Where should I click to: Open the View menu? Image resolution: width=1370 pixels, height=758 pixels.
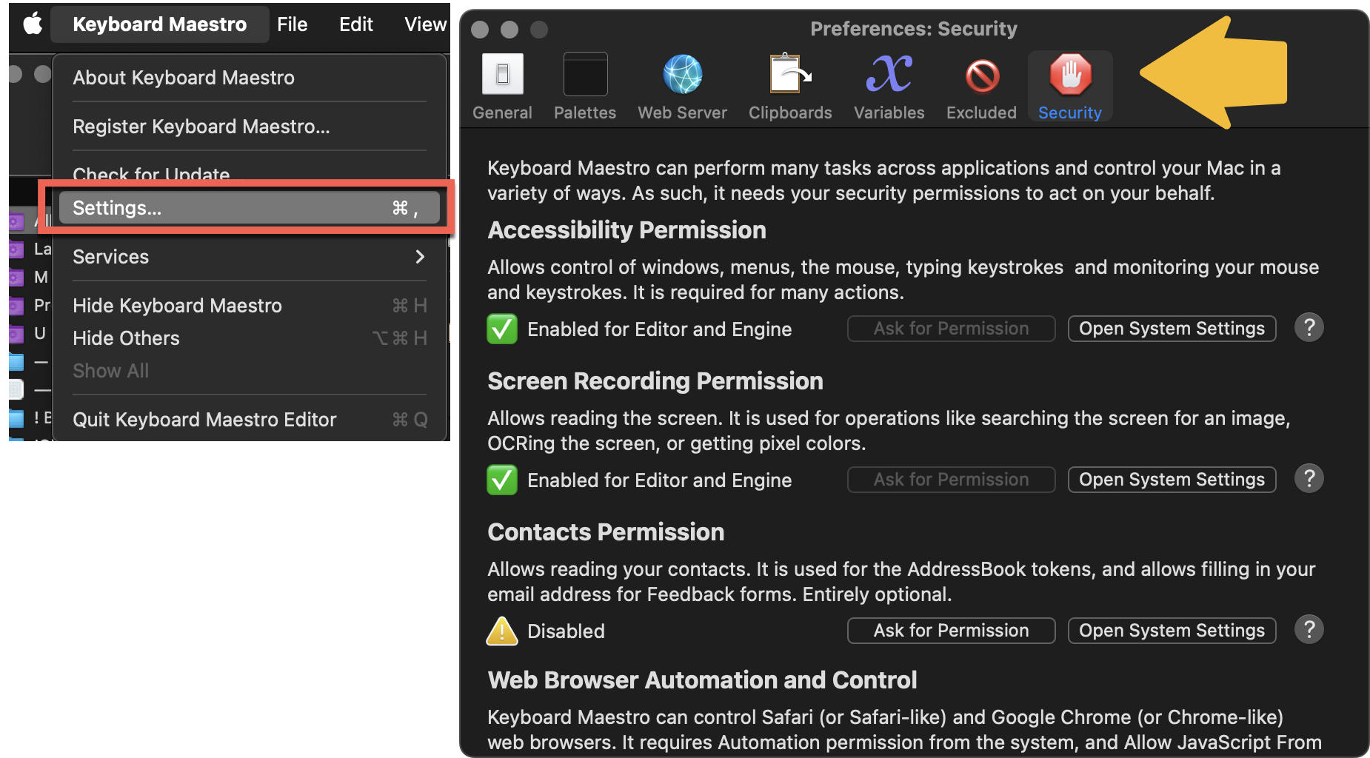pyautogui.click(x=425, y=24)
